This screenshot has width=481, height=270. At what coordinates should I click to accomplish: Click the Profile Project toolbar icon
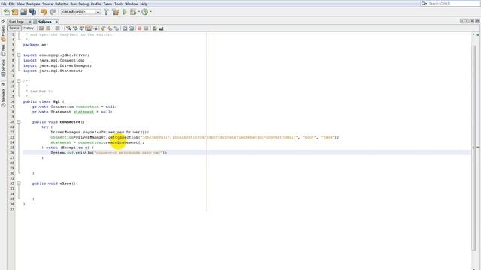click(x=145, y=12)
